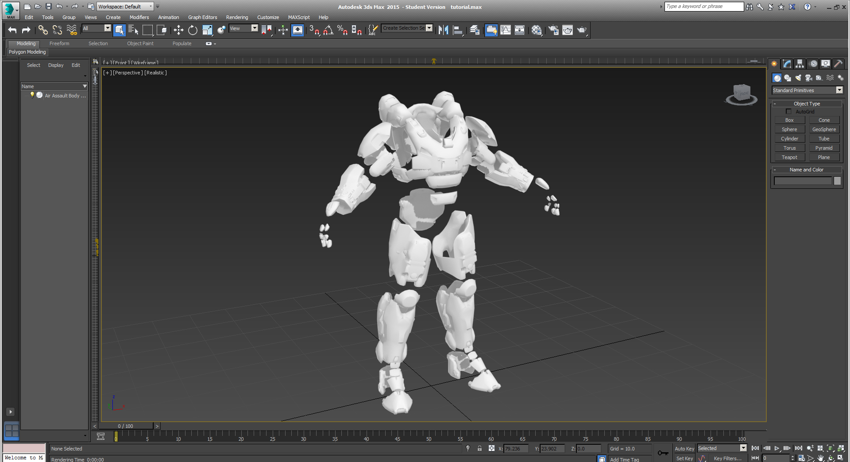Select the Lights creation category
850x462 pixels.
click(x=798, y=78)
